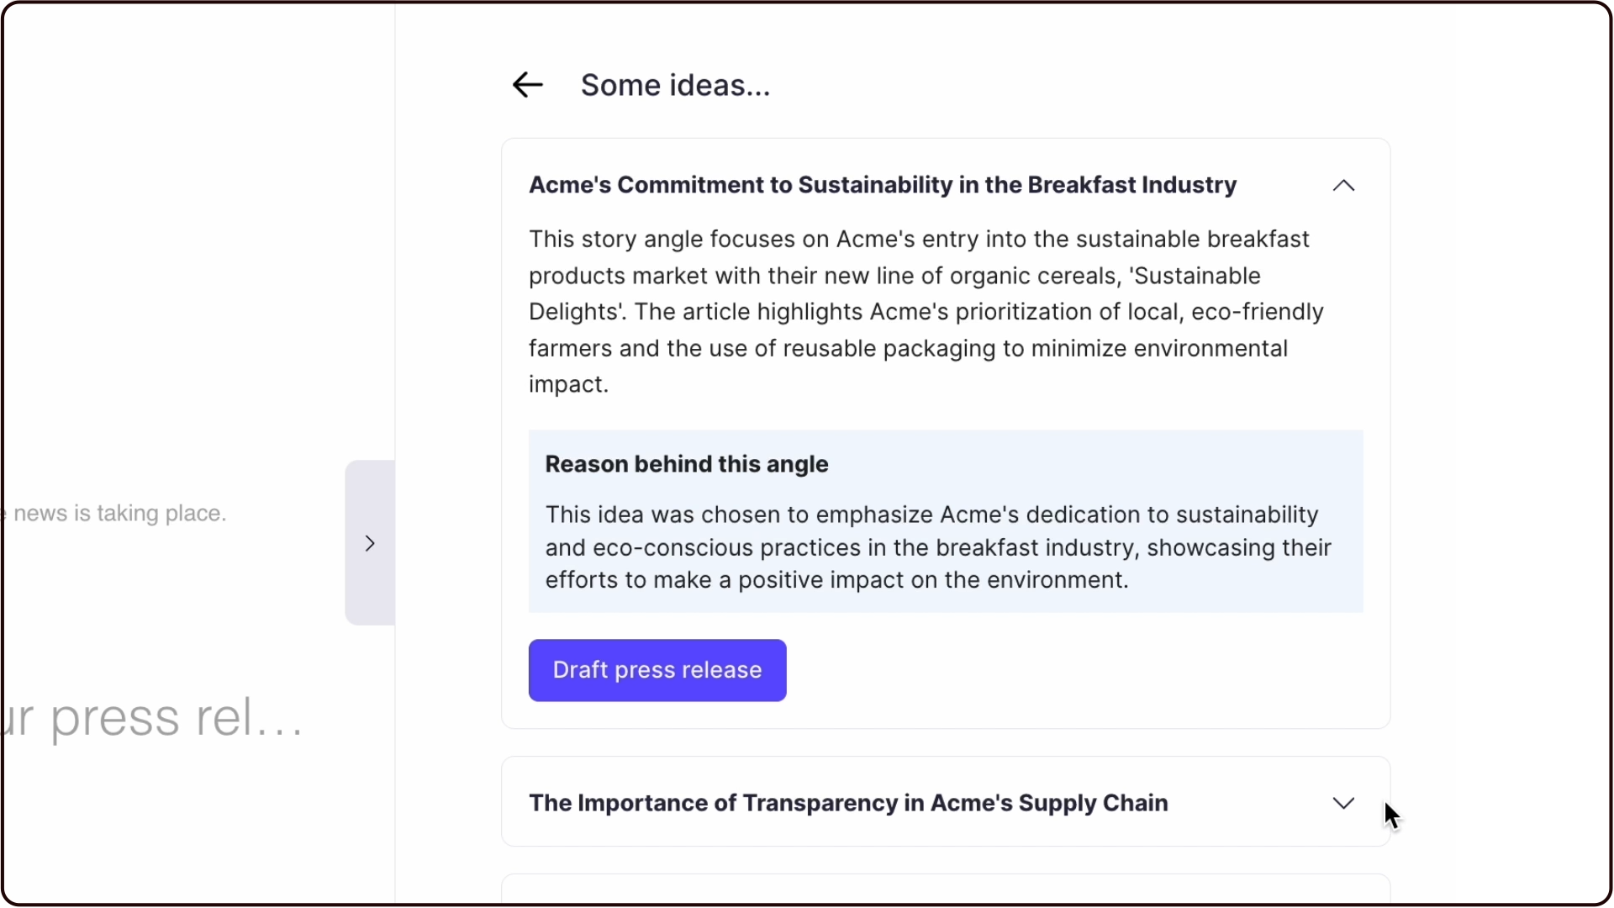Select the "Acme's Commitment to Sustainability" card title
The width and height of the screenshot is (1614, 908).
pyautogui.click(x=882, y=185)
